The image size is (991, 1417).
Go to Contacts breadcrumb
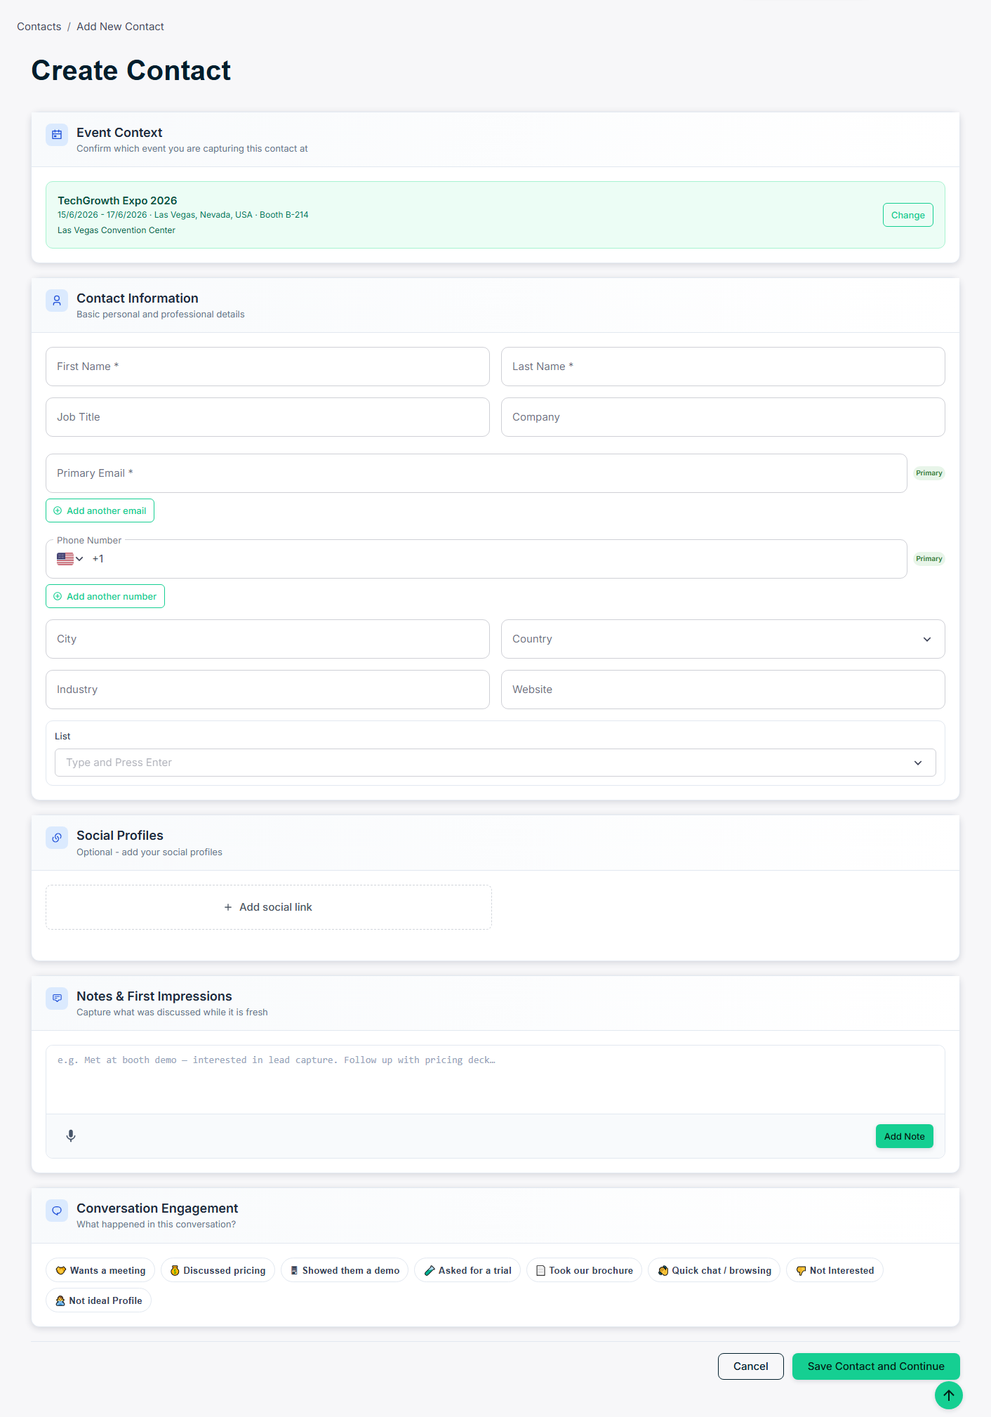(x=39, y=27)
